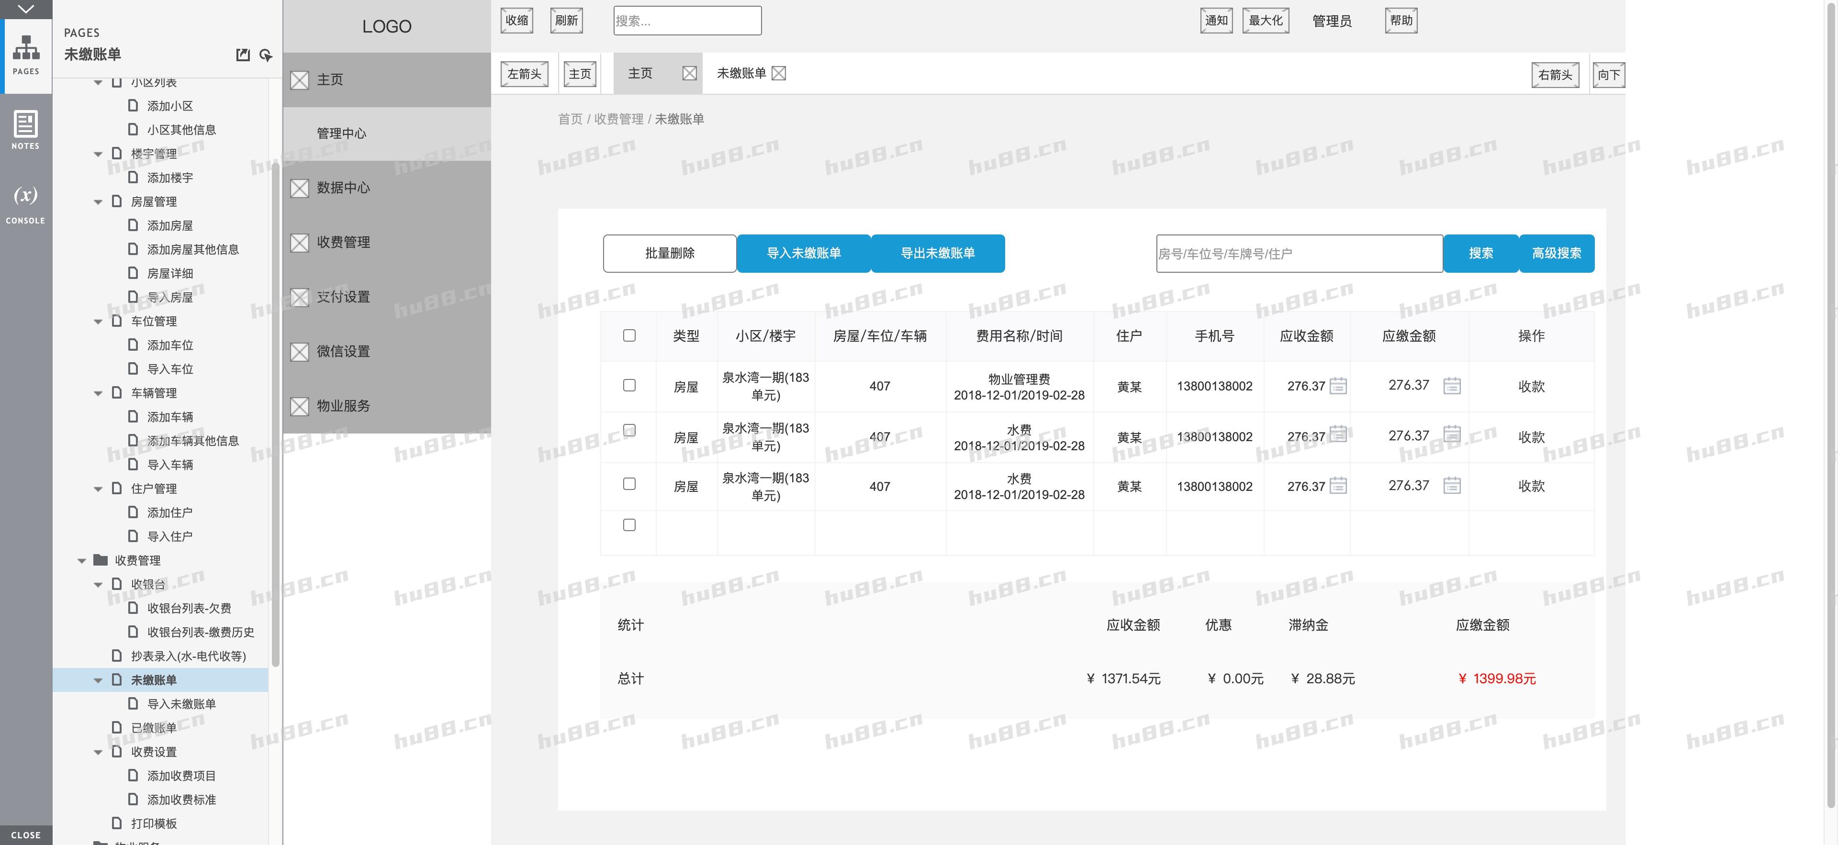The image size is (1838, 845).
Task: Collapse the 房屋管理 node in page tree
Action: tap(98, 201)
